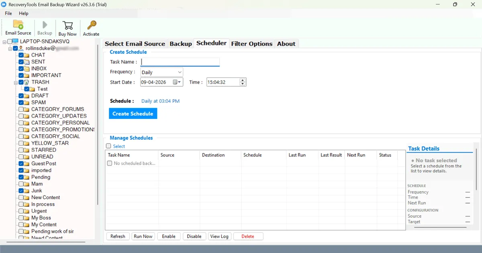This screenshot has height=253, width=482.
Task: Increase the Time value with up arrow
Action: (x=243, y=80)
